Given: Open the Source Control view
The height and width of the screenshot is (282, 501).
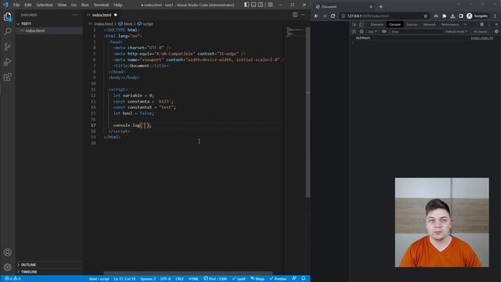Looking at the screenshot, I should (7, 47).
